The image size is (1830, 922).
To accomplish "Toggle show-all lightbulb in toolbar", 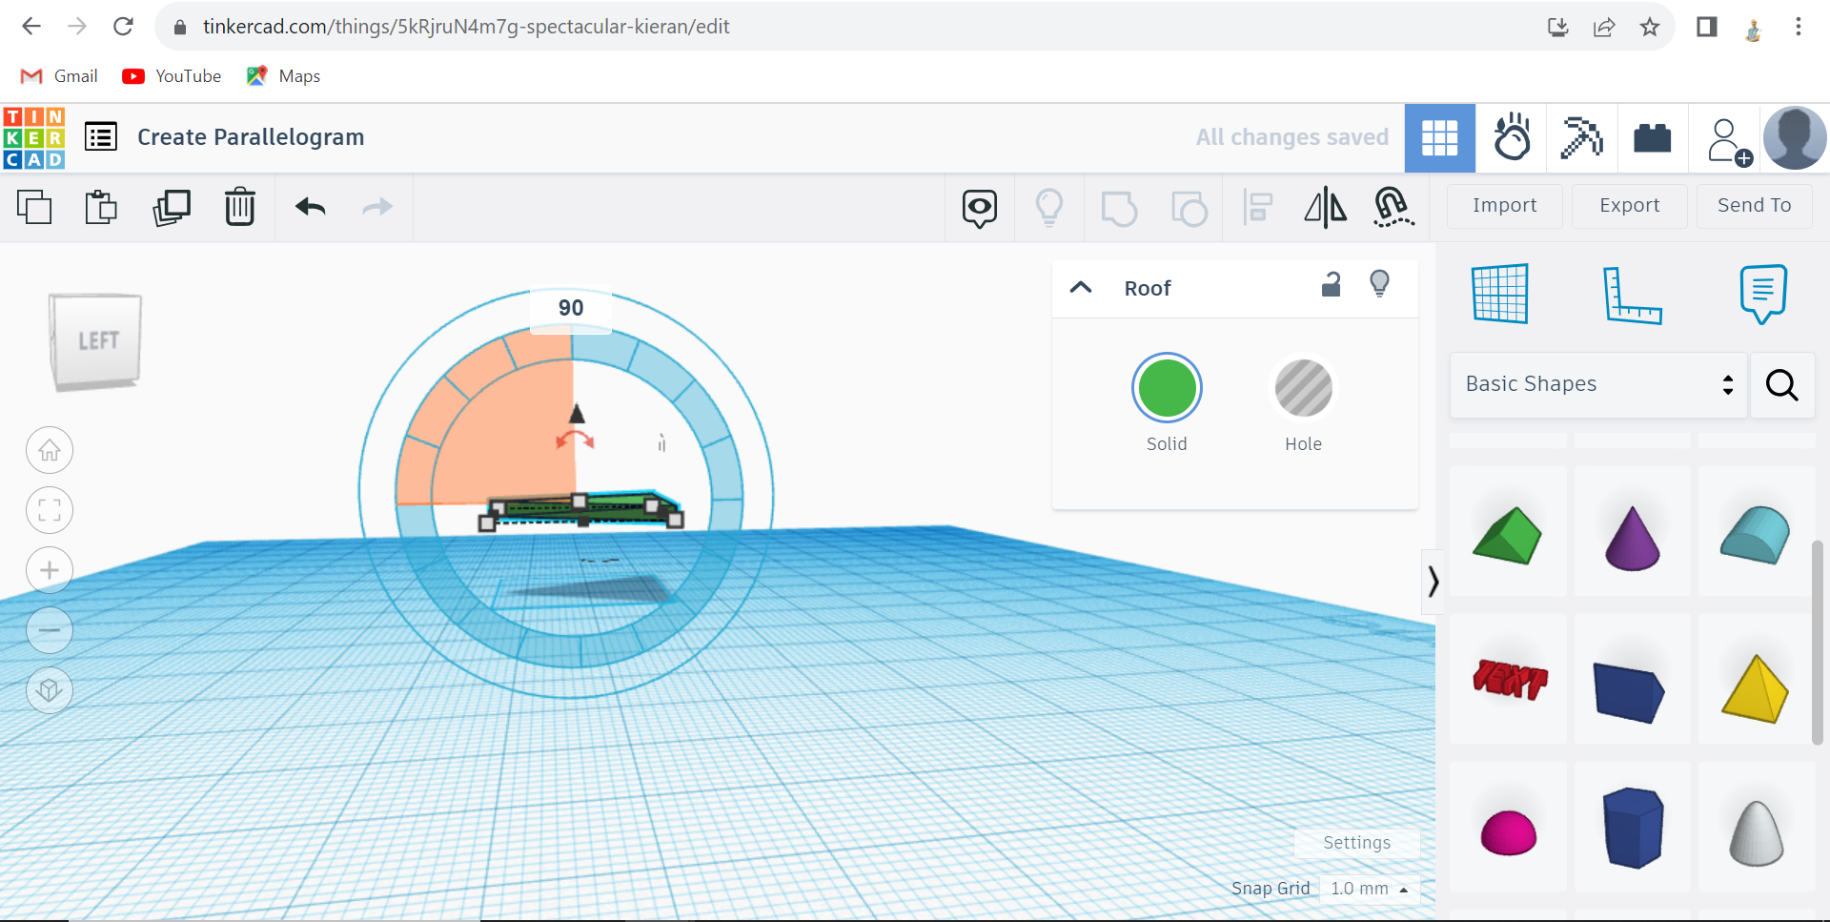I will tap(1049, 207).
